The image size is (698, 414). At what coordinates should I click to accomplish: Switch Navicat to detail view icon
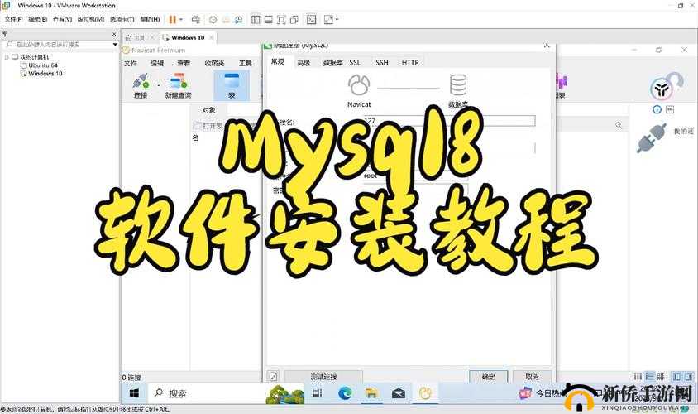[649, 377]
